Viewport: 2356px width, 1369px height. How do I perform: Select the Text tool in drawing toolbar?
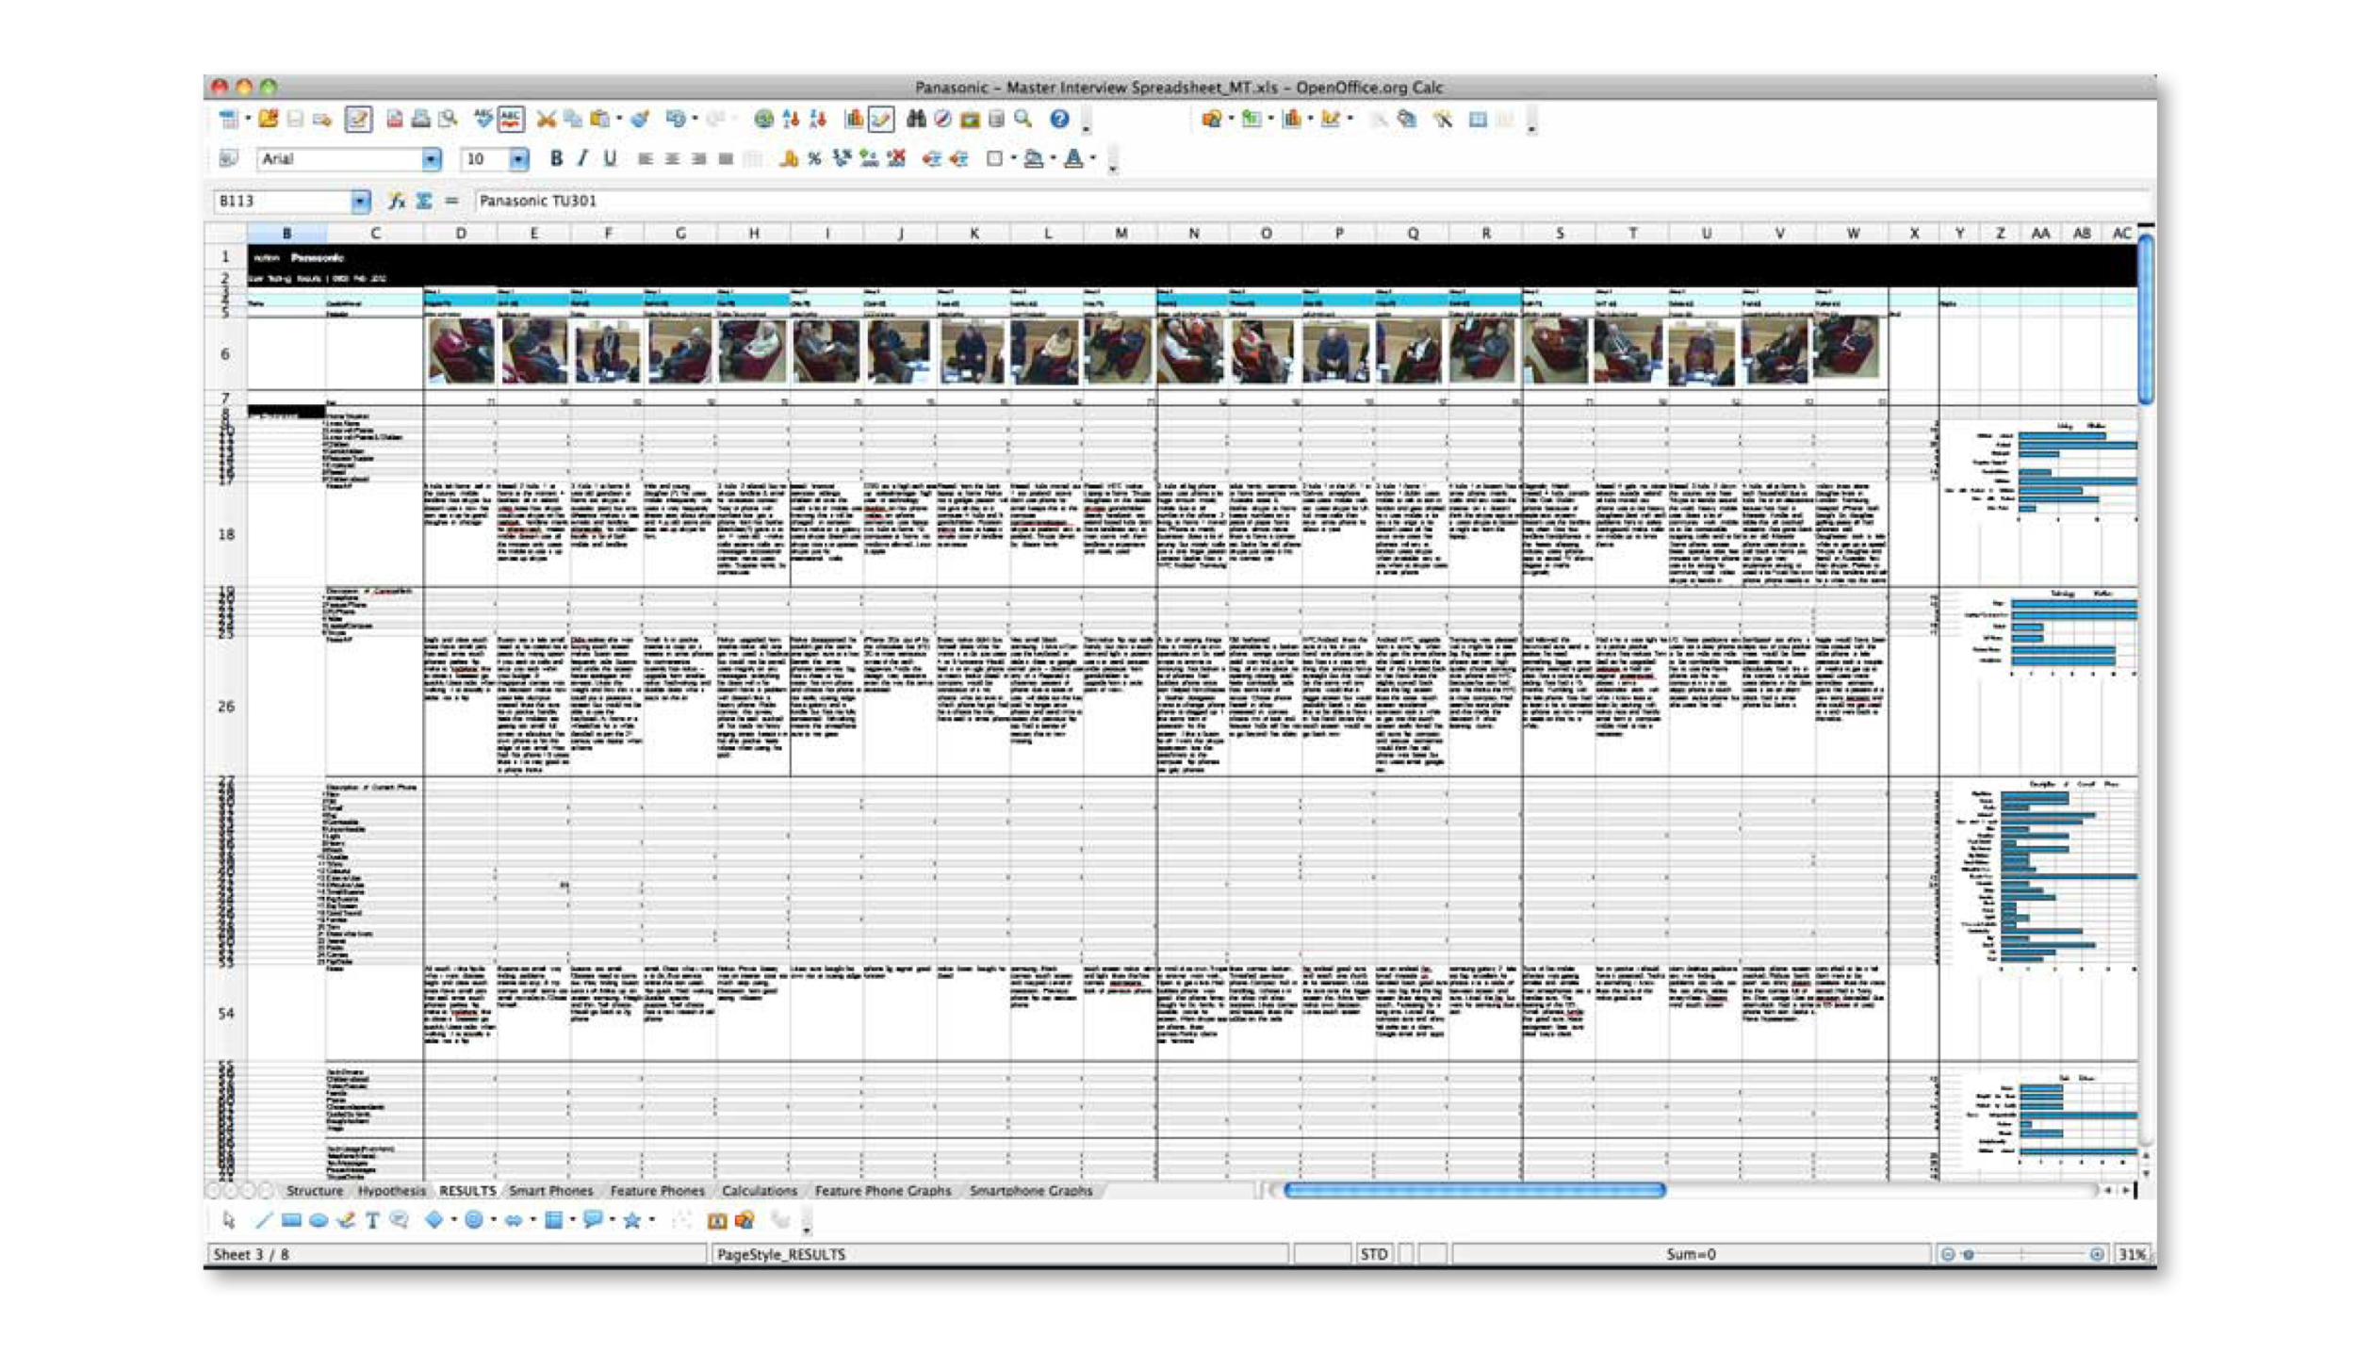(x=372, y=1220)
